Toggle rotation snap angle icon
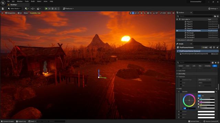Screen dimensions: 220x123 click(154, 13)
